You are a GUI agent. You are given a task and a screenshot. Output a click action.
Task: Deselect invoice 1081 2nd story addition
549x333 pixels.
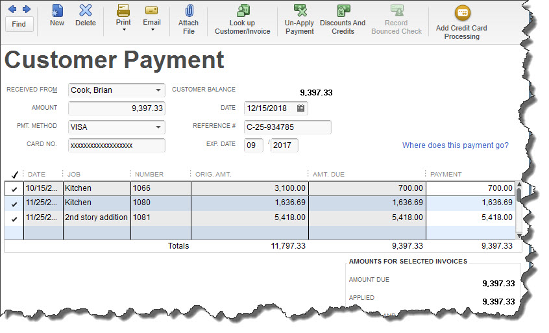14,218
